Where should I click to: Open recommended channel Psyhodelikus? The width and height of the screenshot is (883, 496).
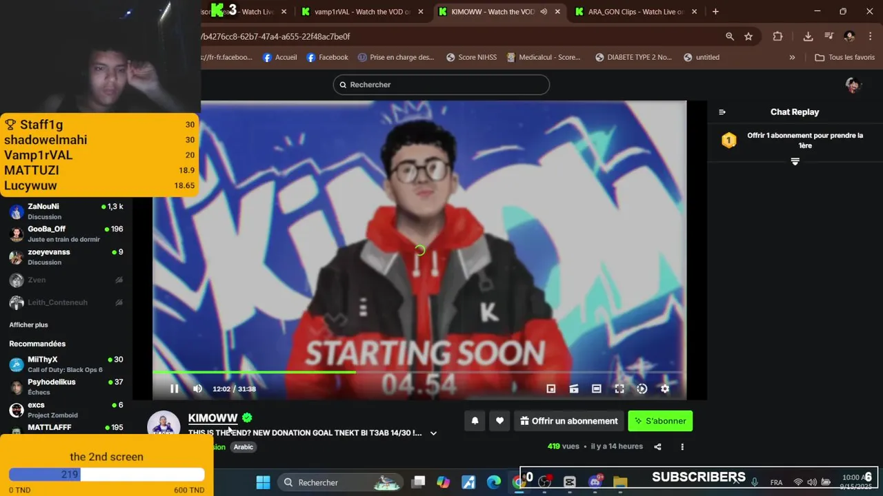point(66,387)
